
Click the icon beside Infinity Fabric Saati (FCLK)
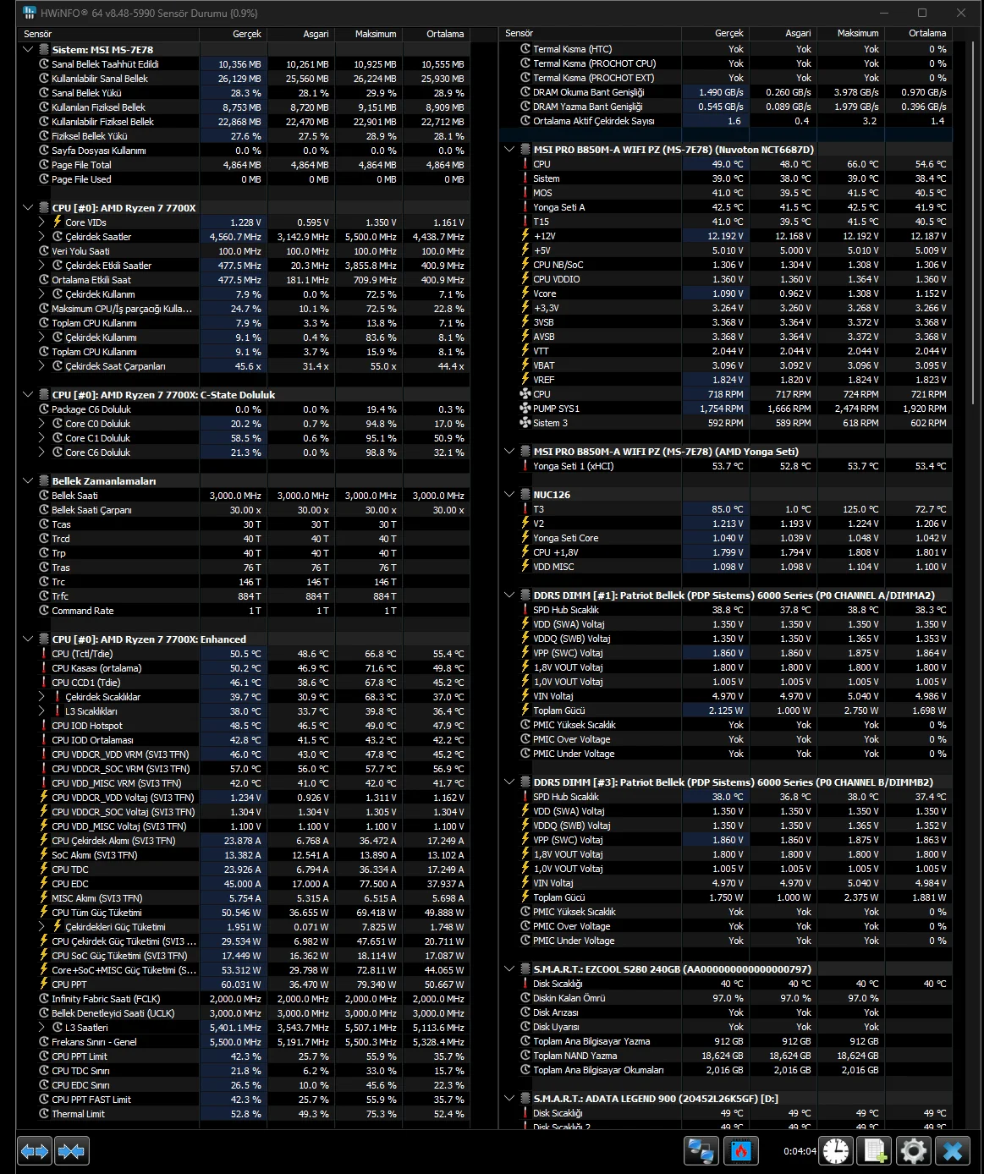pos(44,999)
